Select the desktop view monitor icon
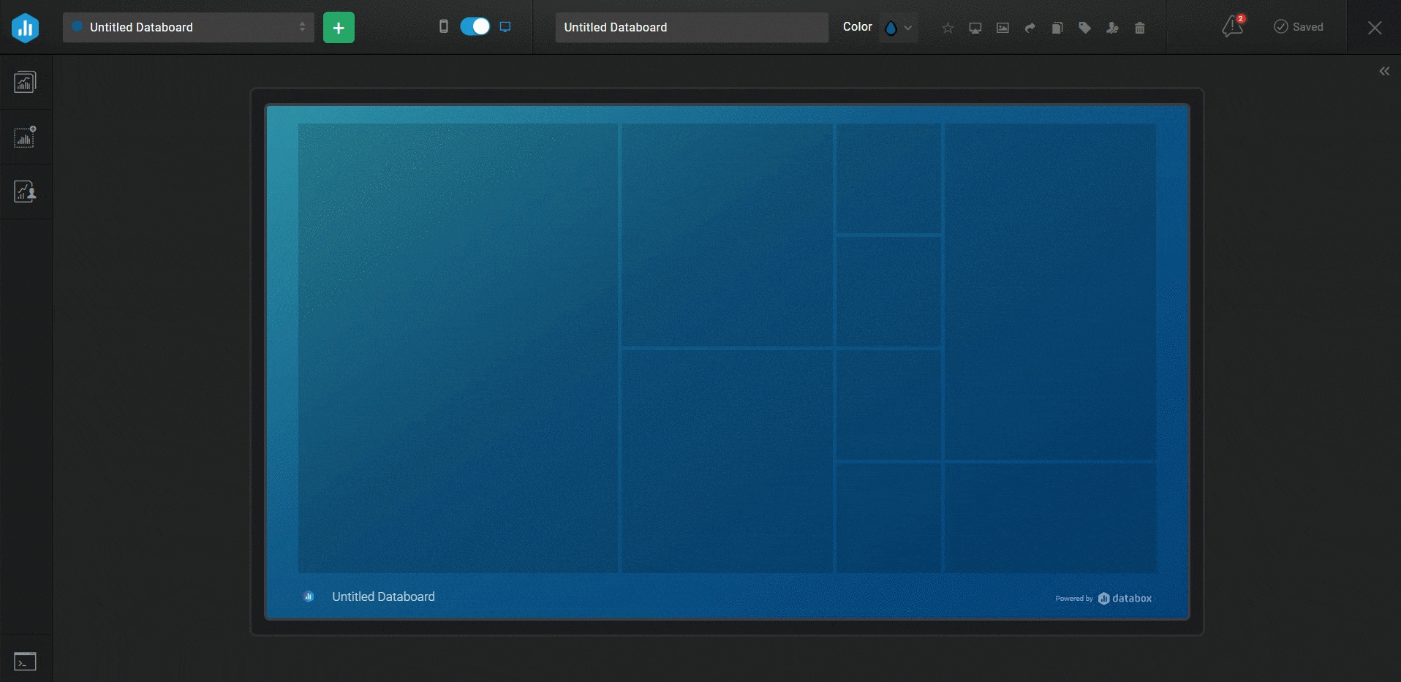The width and height of the screenshot is (1401, 682). pyautogui.click(x=505, y=27)
